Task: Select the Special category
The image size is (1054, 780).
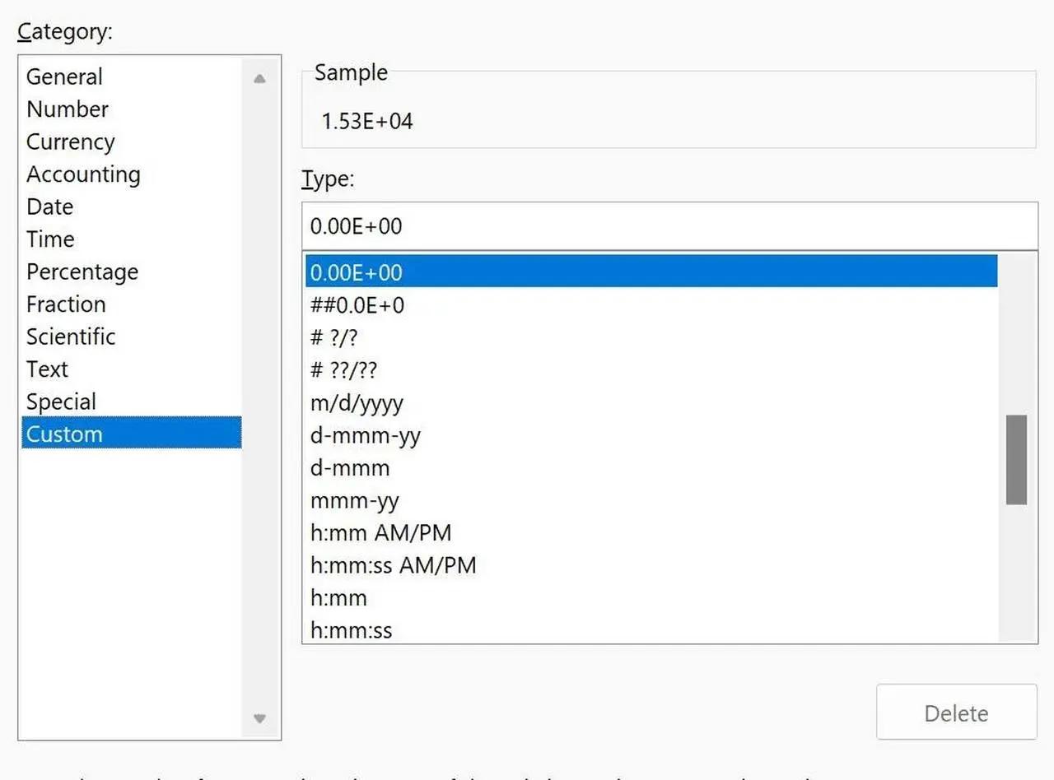Action: point(132,402)
